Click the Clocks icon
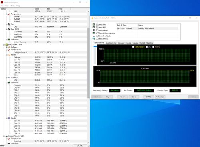Screen dimensions: 200x147 9,118
